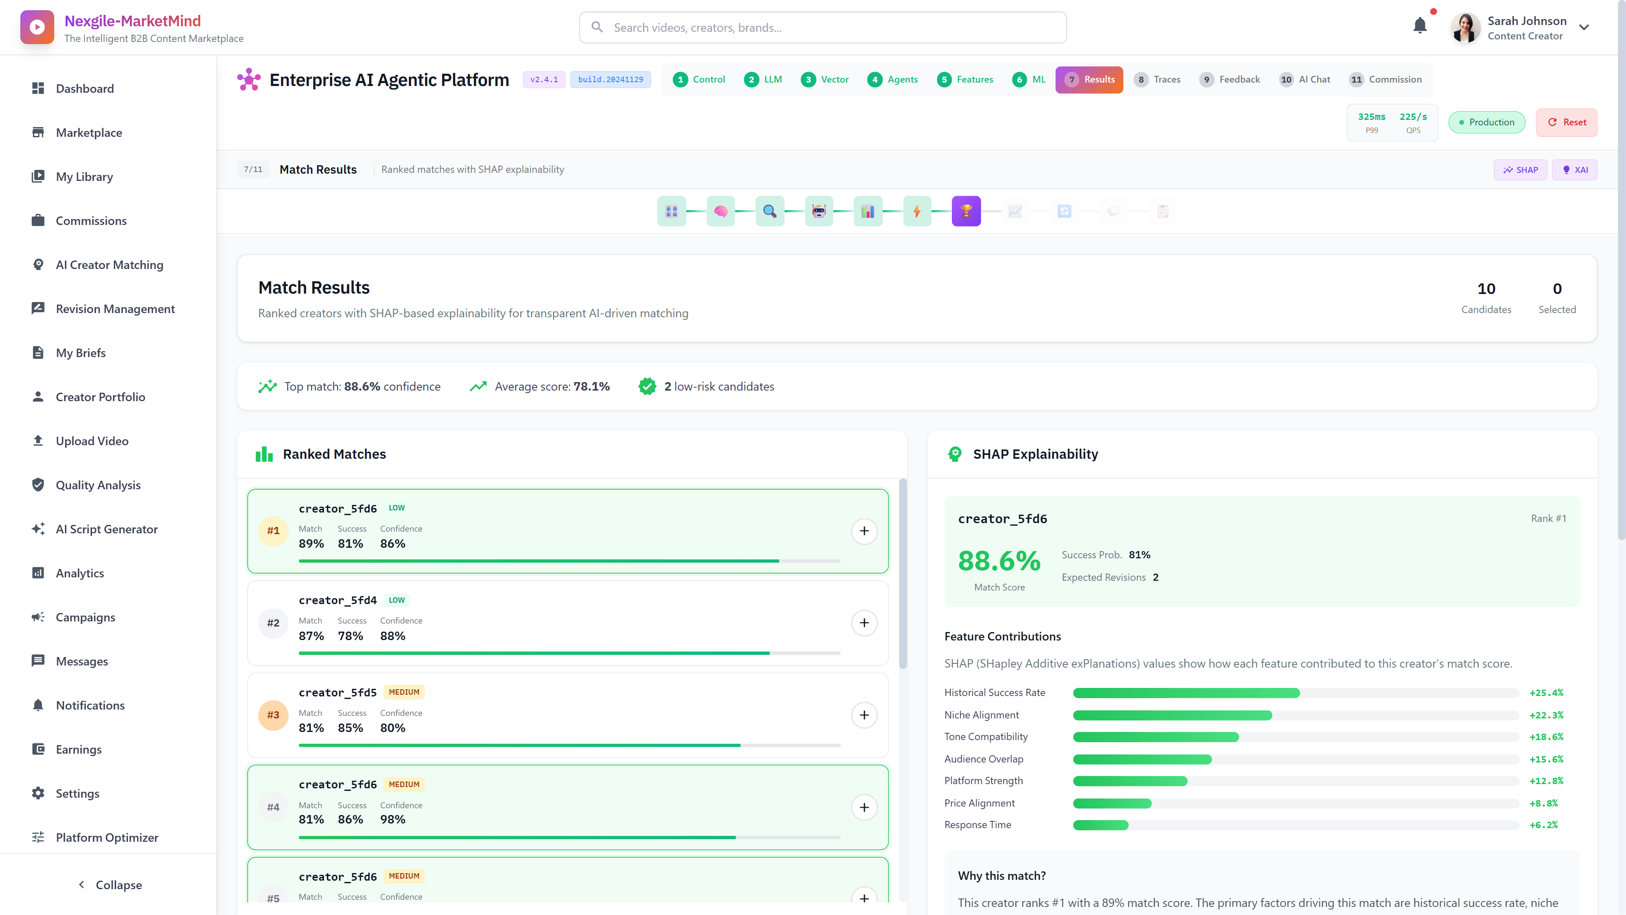Click the lightning bolt pipeline stage
Image resolution: width=1626 pixels, height=915 pixels.
917,211
